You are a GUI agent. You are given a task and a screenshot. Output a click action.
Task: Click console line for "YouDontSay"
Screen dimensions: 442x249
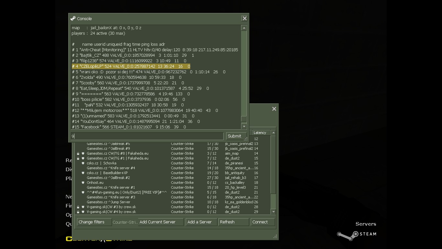(x=136, y=121)
